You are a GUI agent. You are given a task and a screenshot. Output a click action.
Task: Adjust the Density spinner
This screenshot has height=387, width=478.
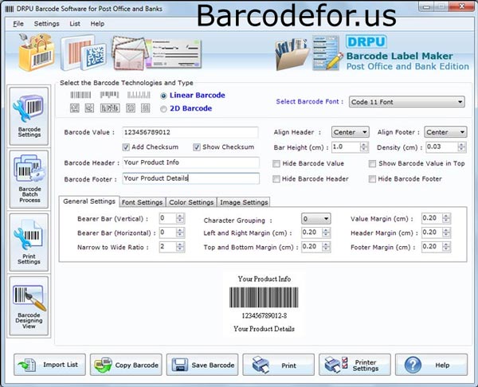tap(461, 147)
